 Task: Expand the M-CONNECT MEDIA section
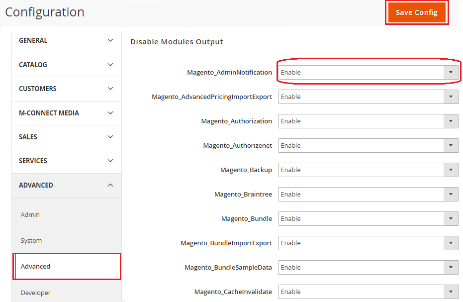coord(66,113)
